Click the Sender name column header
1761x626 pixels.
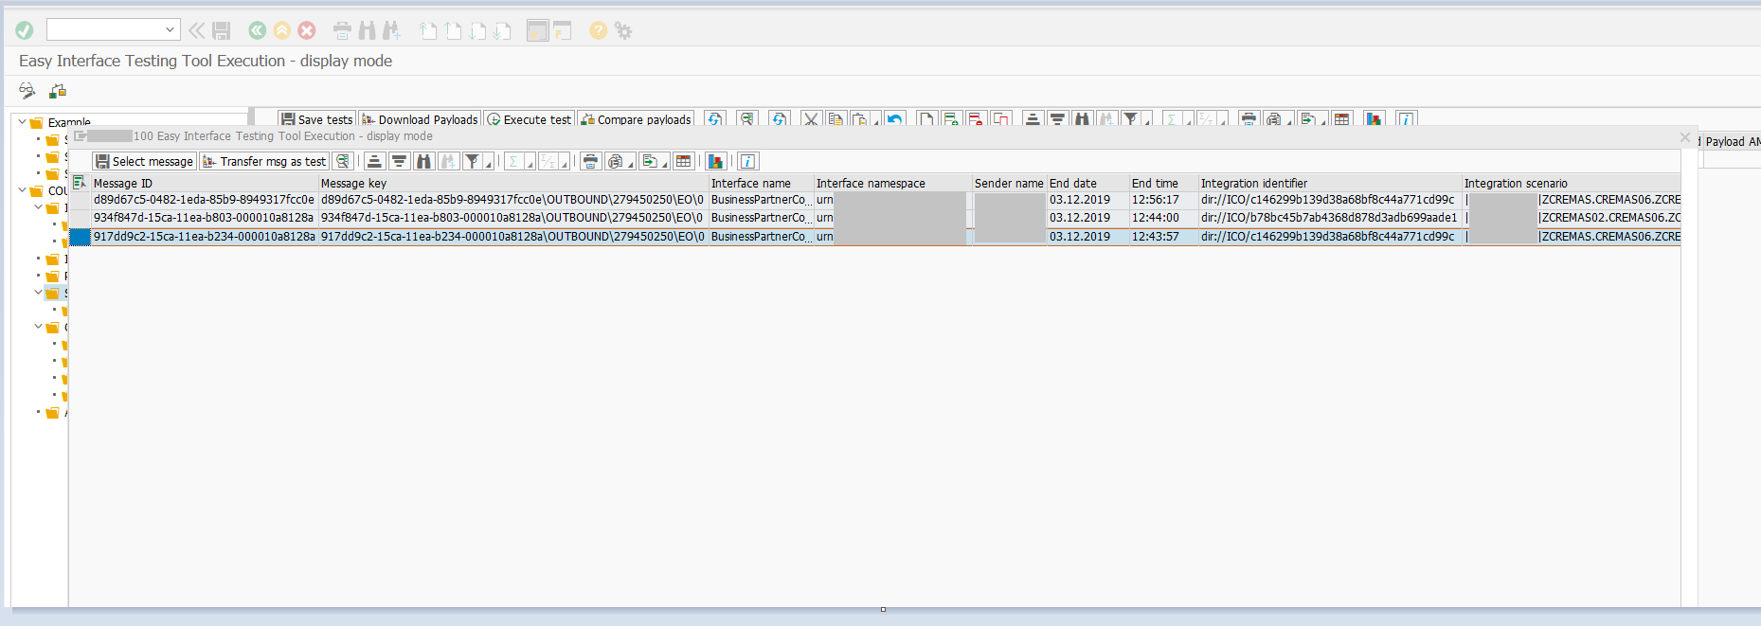(x=1009, y=184)
